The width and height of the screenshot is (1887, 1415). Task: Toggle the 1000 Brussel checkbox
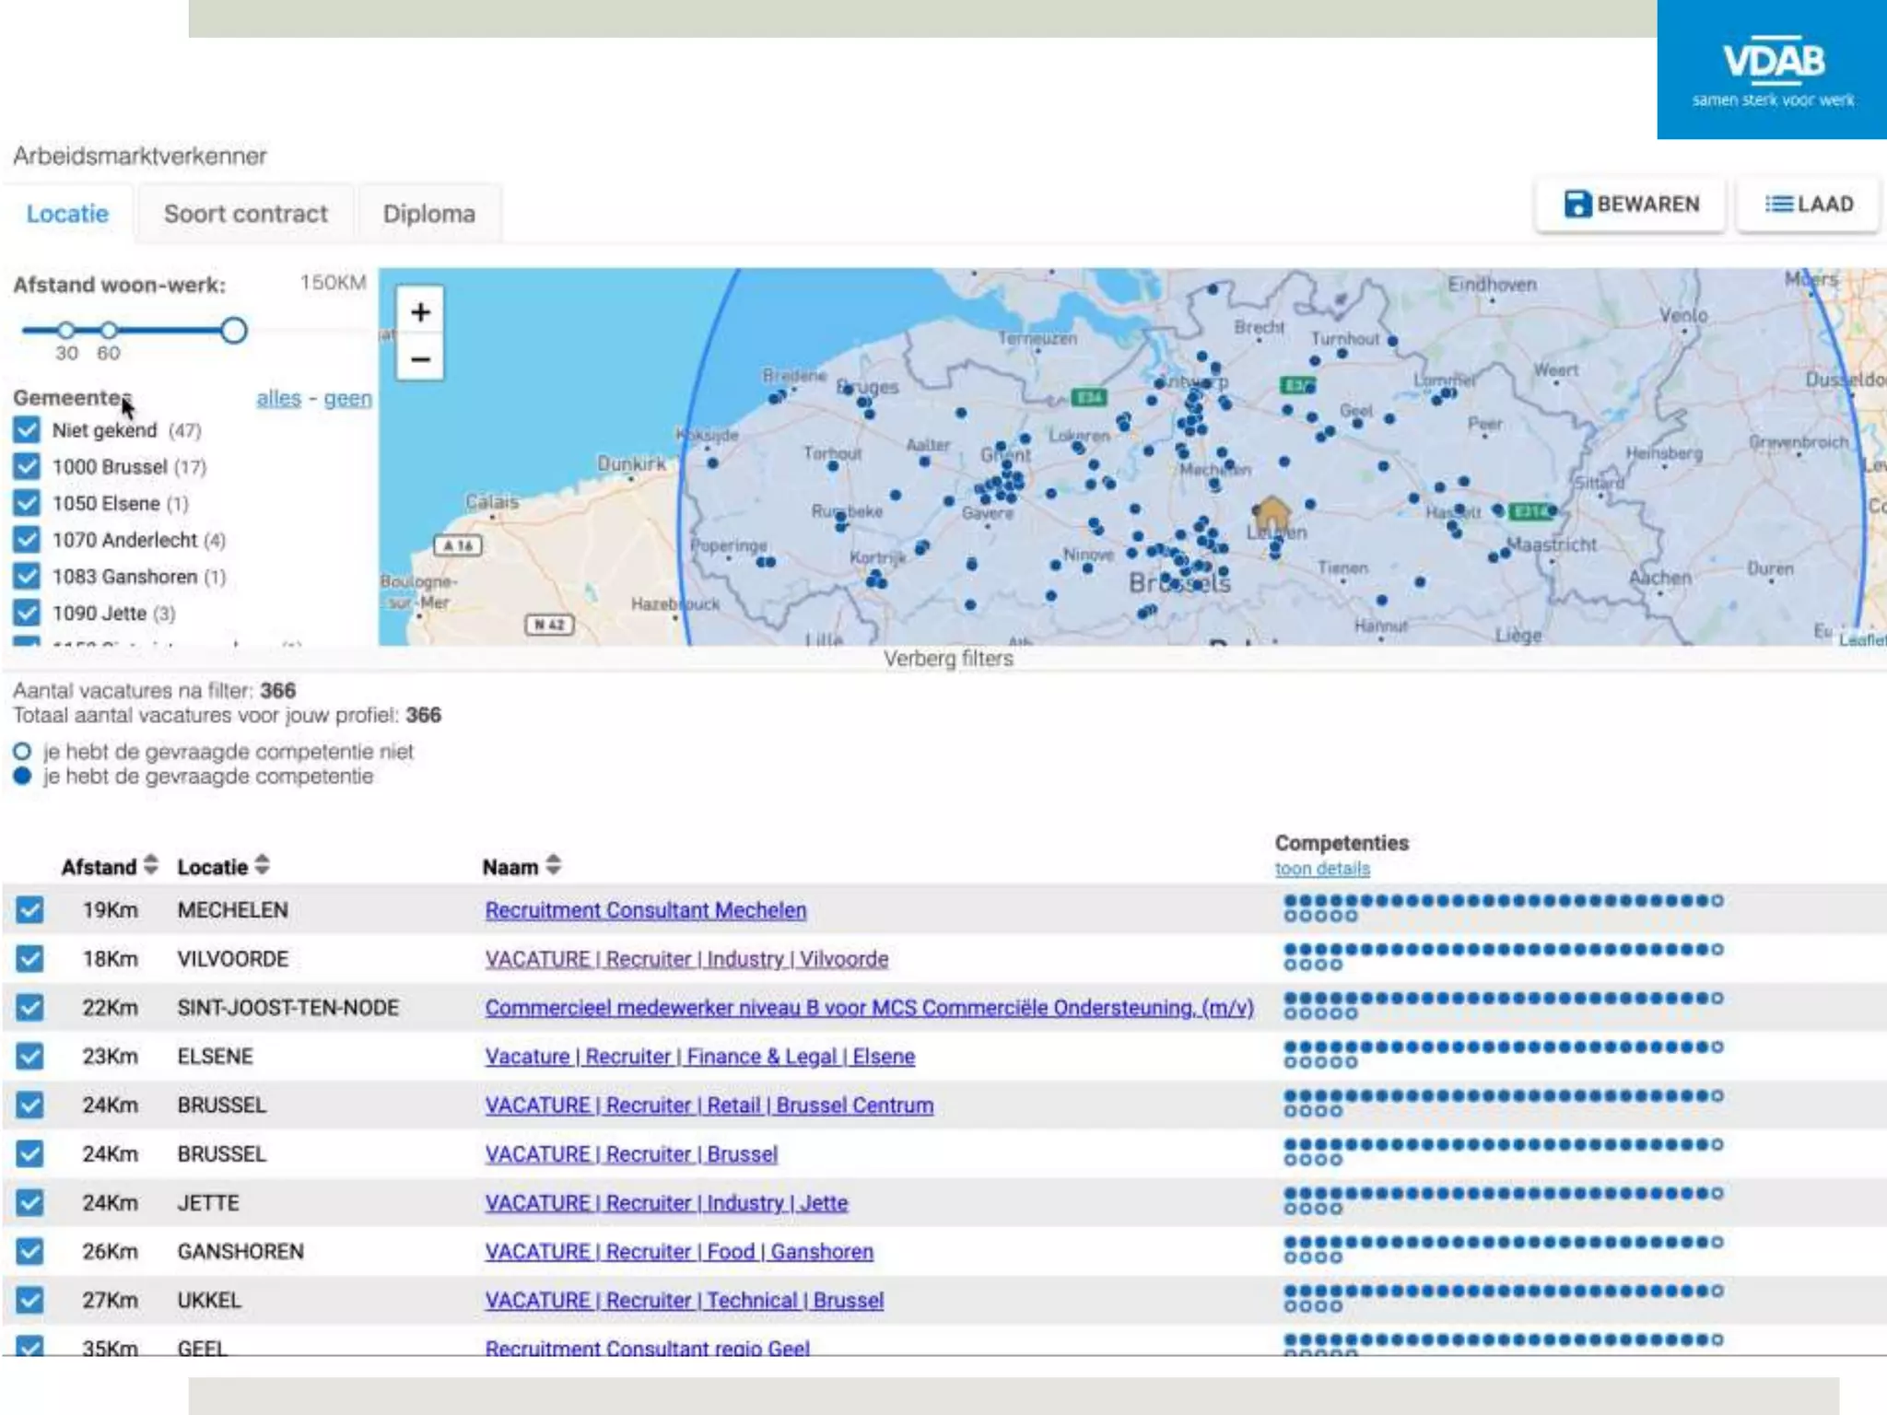point(28,467)
